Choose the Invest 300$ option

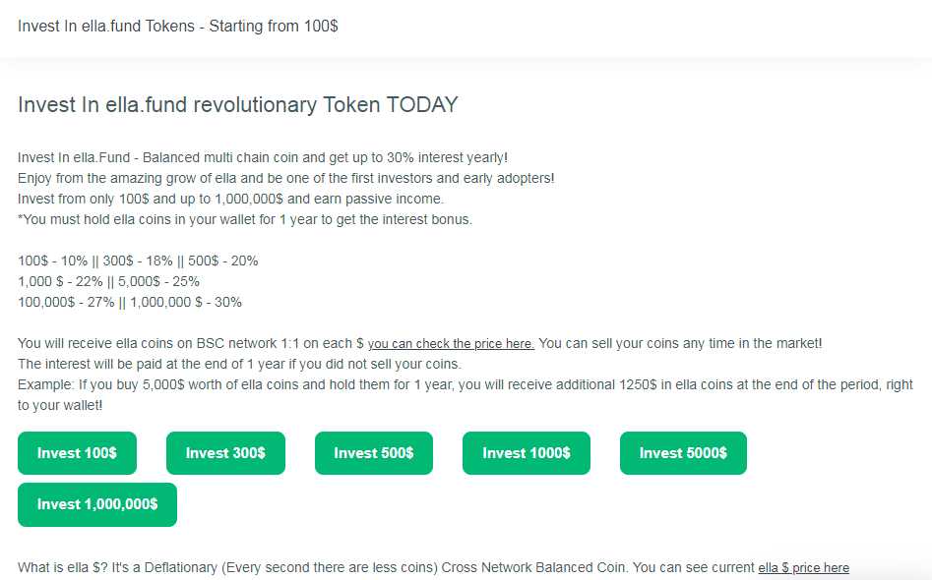[226, 453]
